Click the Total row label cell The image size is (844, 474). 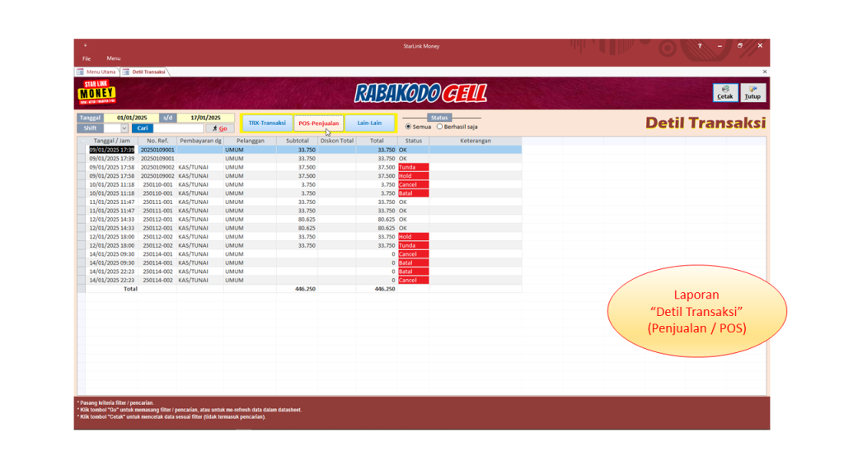[112, 289]
